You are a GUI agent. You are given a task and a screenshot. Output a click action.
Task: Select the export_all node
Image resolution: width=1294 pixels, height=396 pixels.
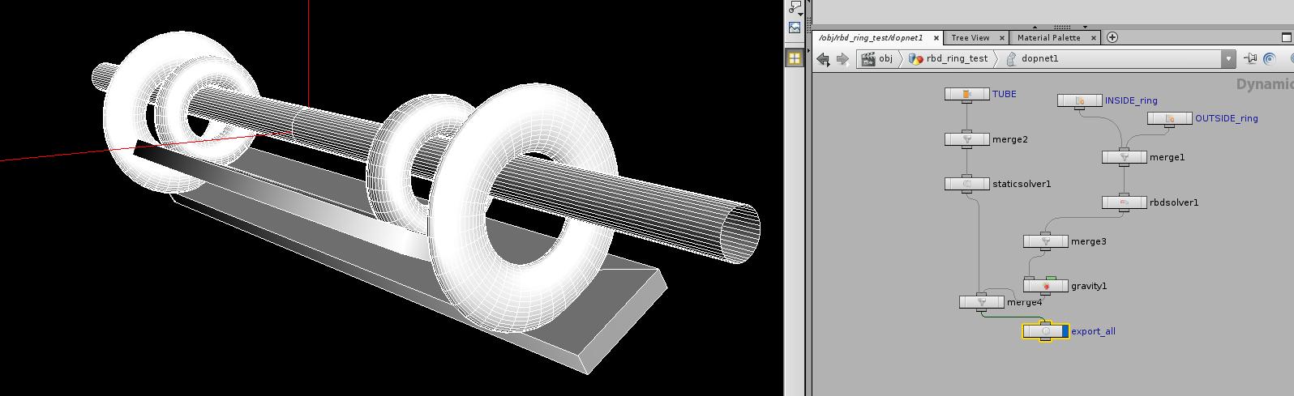coord(1046,332)
